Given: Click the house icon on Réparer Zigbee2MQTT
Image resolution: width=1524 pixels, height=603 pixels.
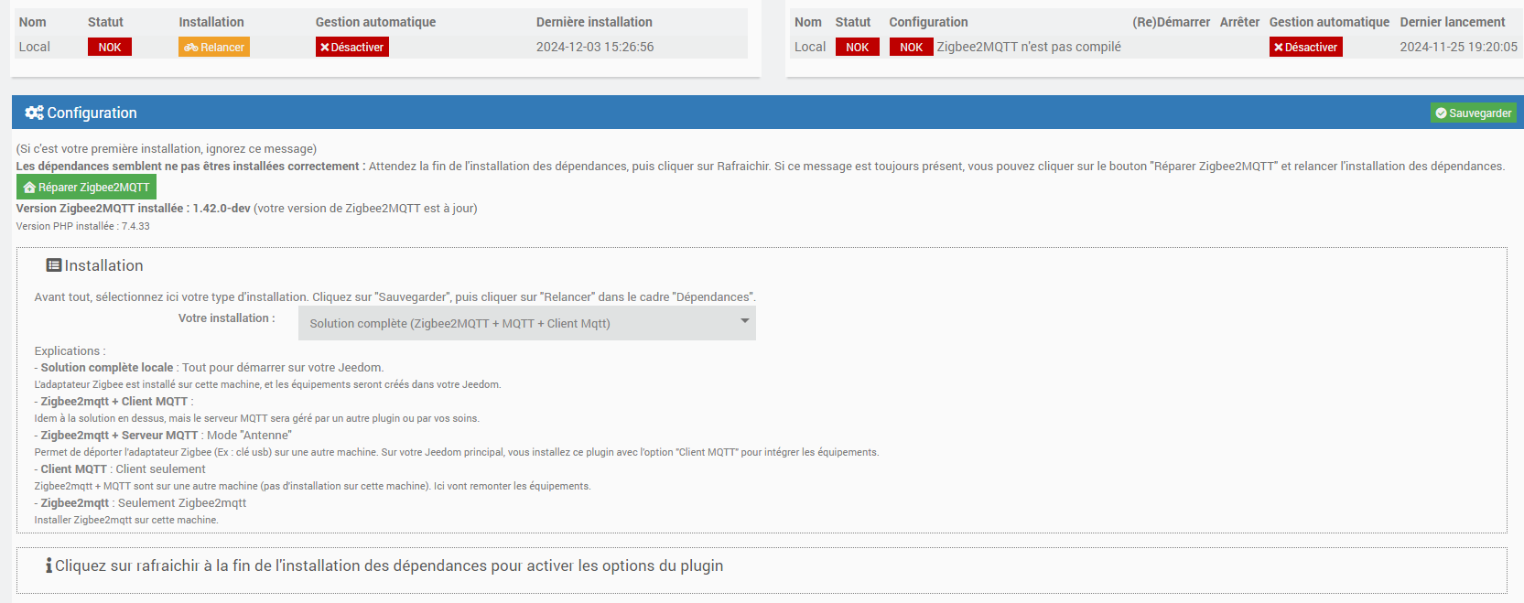Looking at the screenshot, I should point(29,188).
